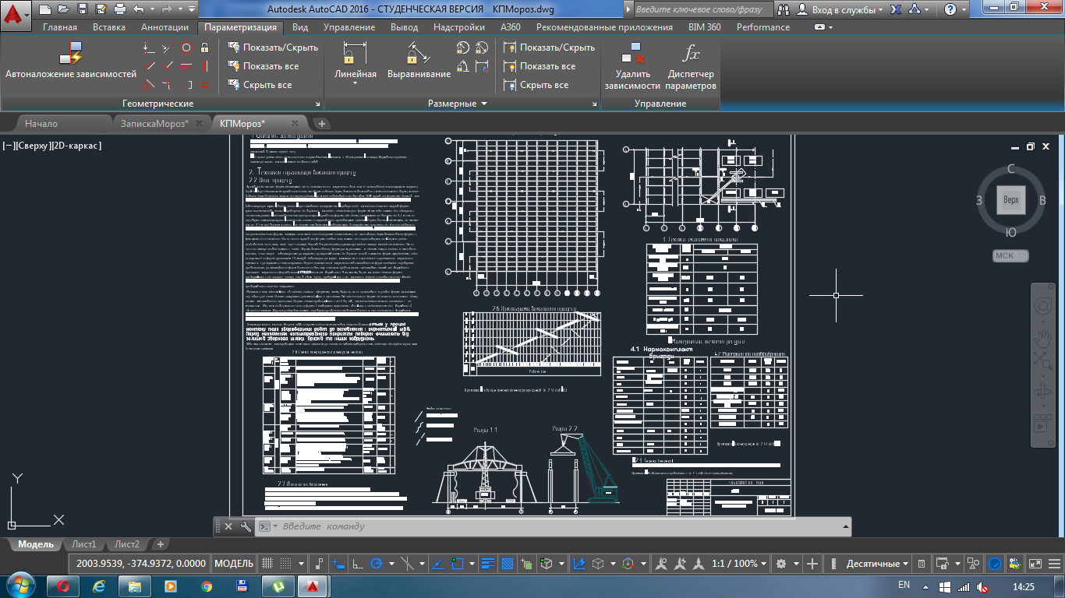Select the concentric constraint circle icon

[x=186, y=47]
